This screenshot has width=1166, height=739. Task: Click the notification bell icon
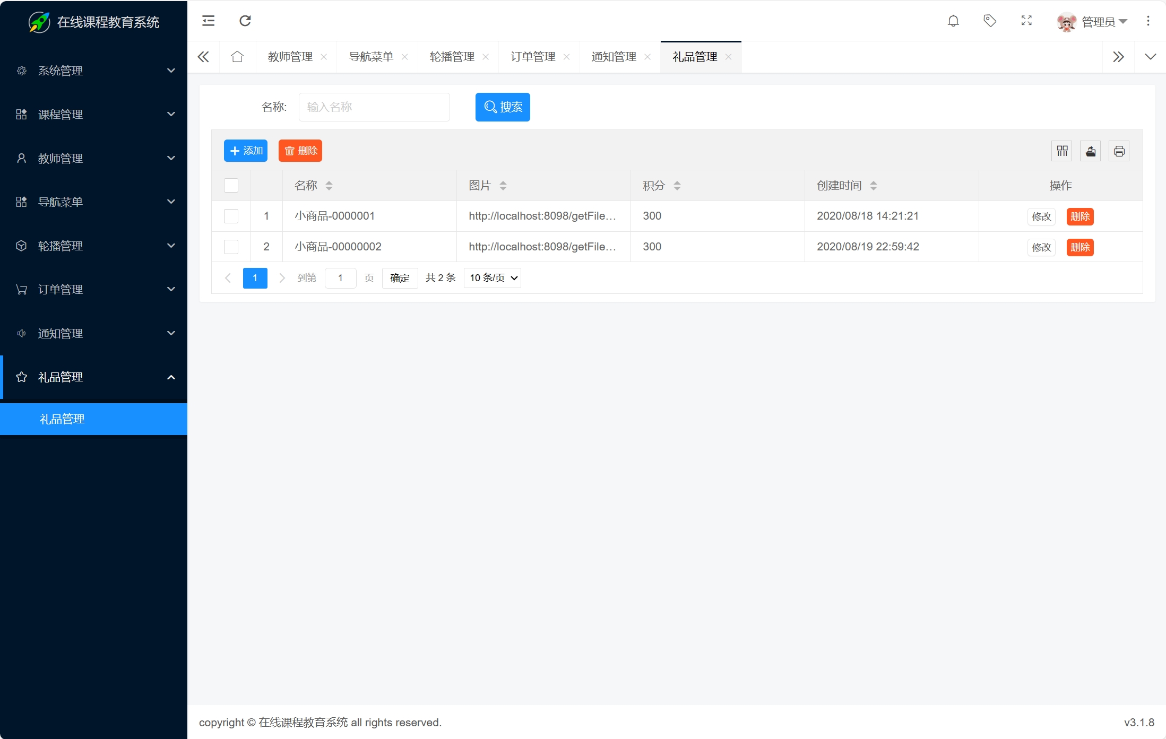tap(953, 21)
